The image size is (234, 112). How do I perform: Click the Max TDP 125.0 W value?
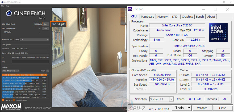(x=199, y=30)
